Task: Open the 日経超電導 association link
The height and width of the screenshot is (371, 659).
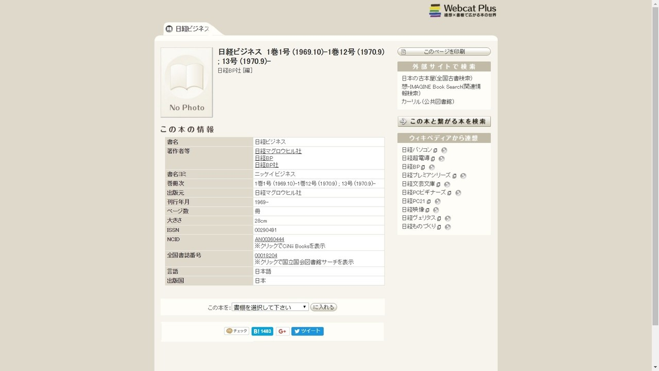Action: (415, 158)
